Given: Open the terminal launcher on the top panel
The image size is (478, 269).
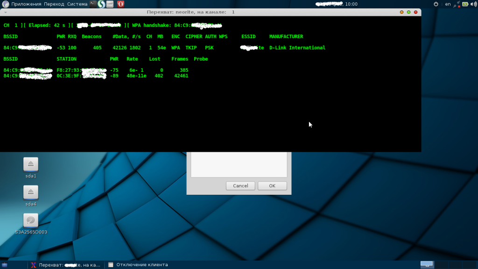Looking at the screenshot, I should pos(93,4).
